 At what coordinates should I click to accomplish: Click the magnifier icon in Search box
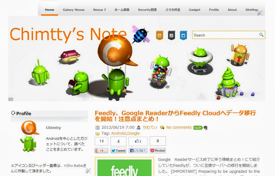coord(261,35)
